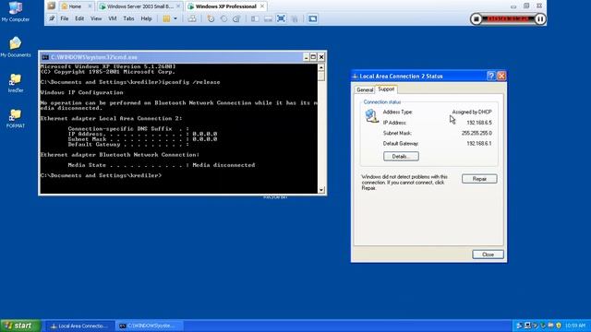
Task: Click the Repair button
Action: tap(479, 179)
